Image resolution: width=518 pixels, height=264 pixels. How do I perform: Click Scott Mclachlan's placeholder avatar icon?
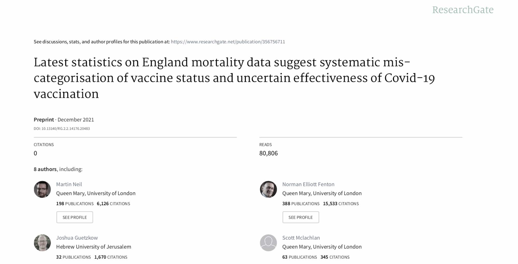pyautogui.click(x=268, y=243)
